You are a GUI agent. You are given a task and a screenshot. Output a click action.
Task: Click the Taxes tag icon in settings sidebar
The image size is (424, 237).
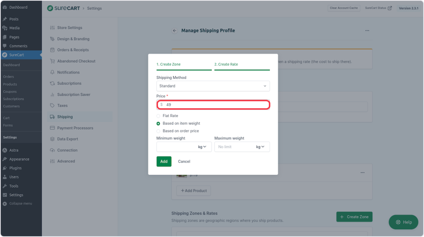click(52, 106)
